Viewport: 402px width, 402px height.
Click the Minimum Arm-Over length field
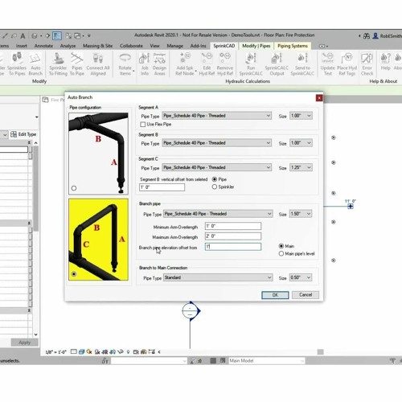233,226
